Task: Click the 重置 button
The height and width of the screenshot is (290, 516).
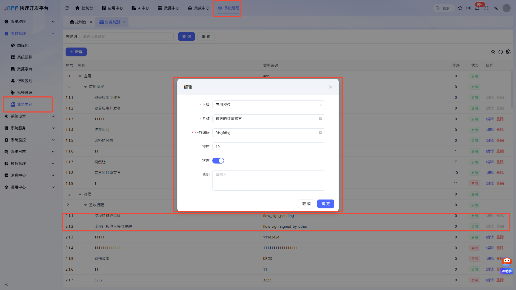Action: pos(206,37)
